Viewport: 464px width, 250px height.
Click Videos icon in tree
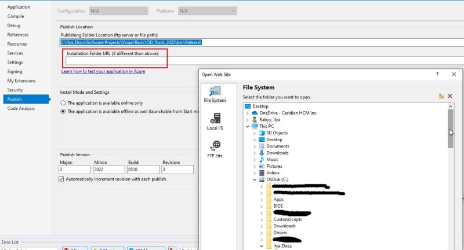pos(262,173)
